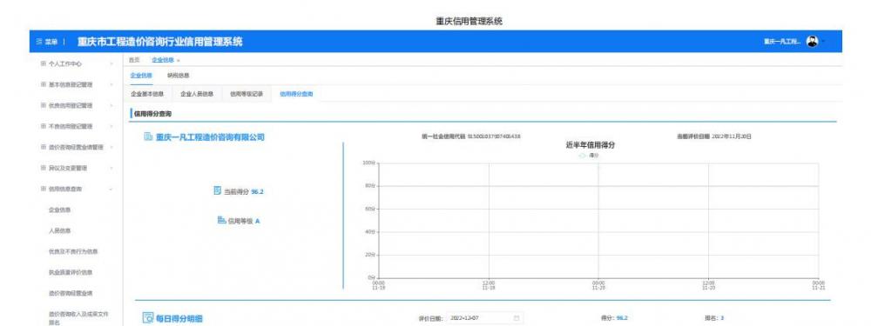
Task: Click the current score value 96.2
Action: [x=257, y=191]
